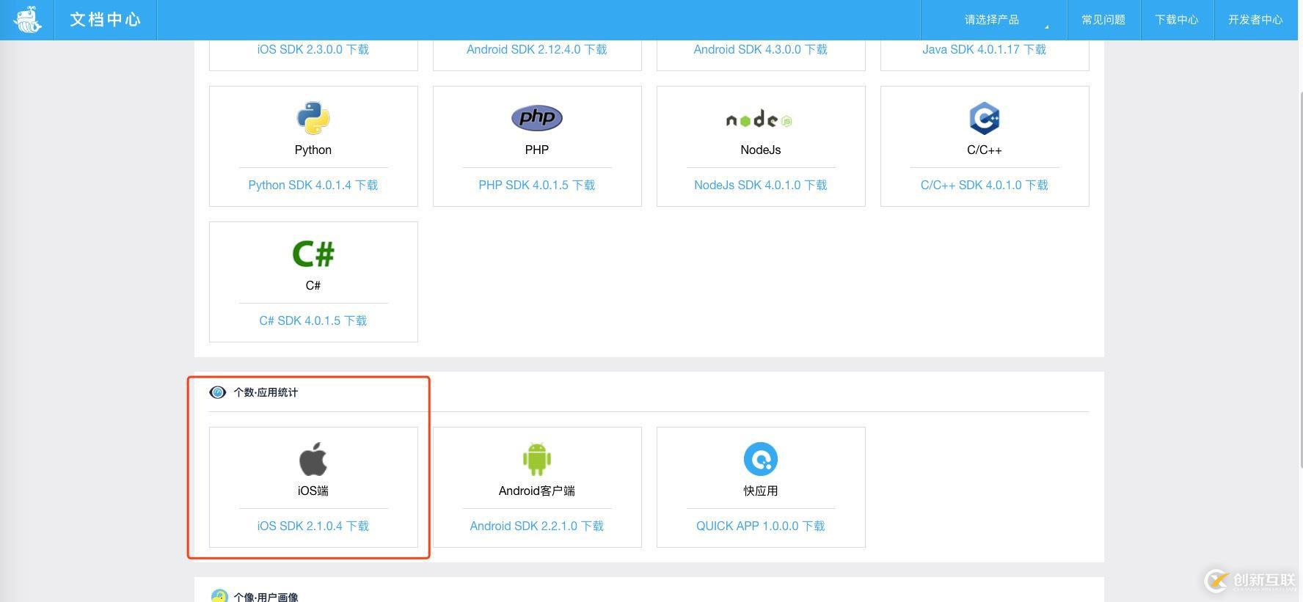Click the C/C++ logo icon
The width and height of the screenshot is (1303, 602).
984,118
